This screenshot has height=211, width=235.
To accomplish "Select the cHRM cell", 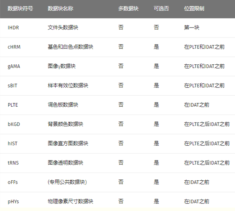I will [x=14, y=47].
